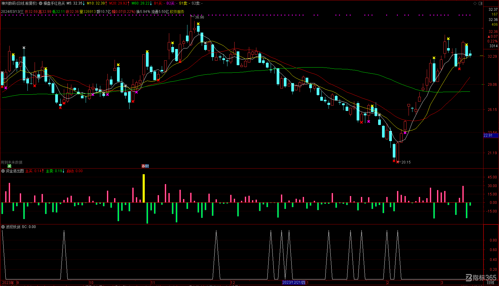499x286 pixels.
Task: Select the M20: 29.92 moving average label
Action: click(119, 3)
